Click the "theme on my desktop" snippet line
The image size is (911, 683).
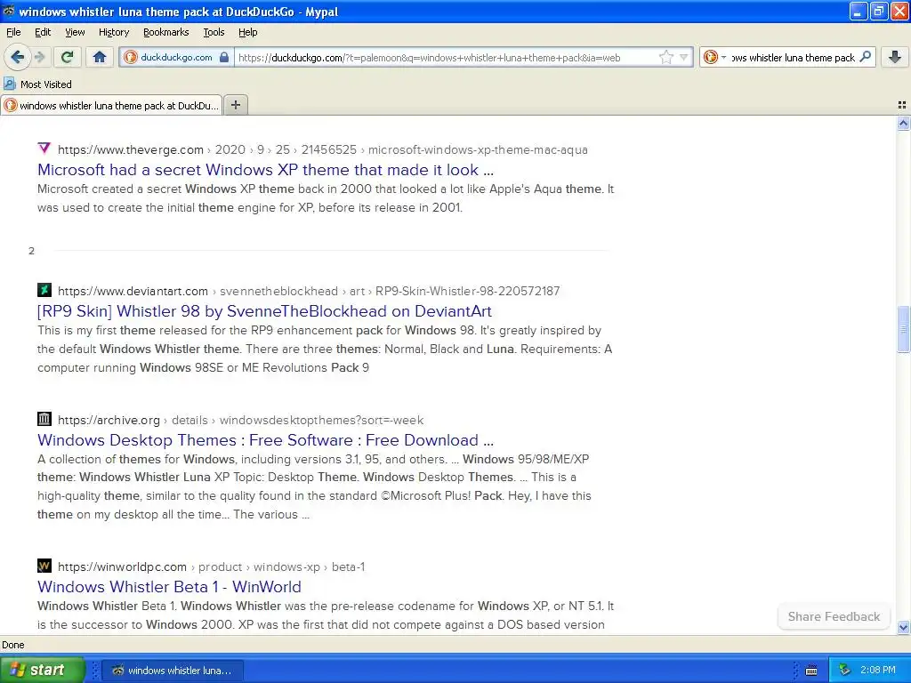[173, 515]
